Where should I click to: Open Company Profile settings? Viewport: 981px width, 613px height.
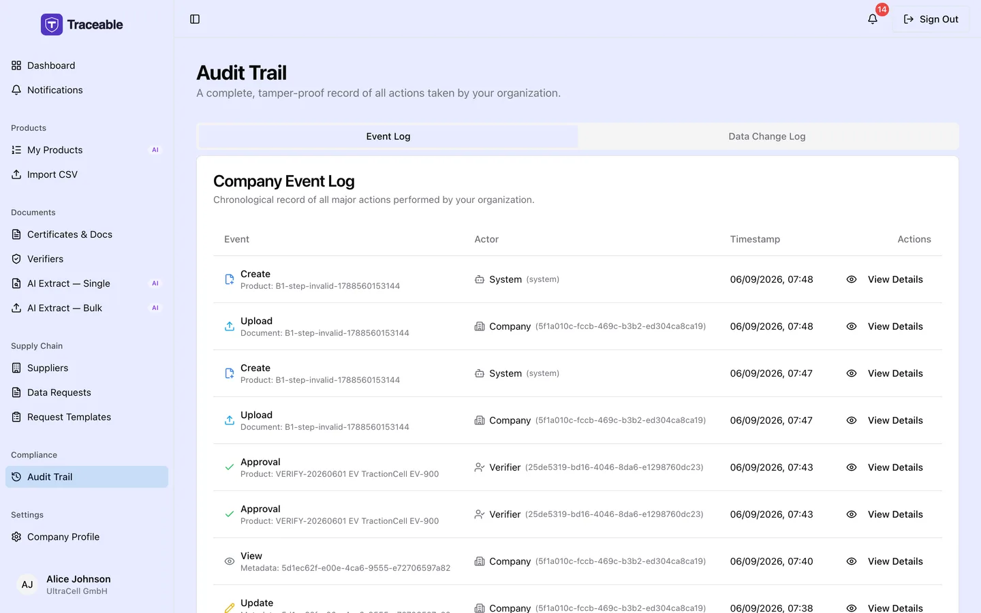[87, 537]
